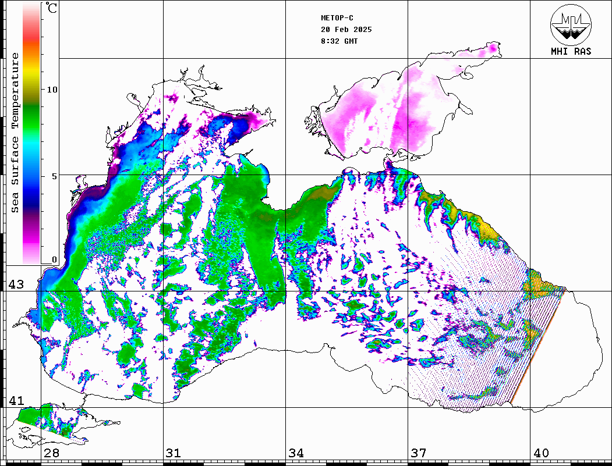Click the °C unit label
Screen dimensions: 612x466
coord(51,8)
